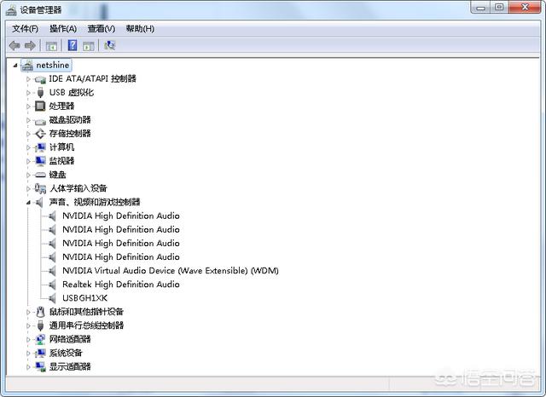Expand the USB 虚拟化 node
This screenshot has height=397, width=546.
tap(28, 93)
